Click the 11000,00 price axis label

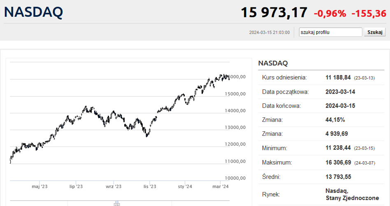[x=235, y=161]
